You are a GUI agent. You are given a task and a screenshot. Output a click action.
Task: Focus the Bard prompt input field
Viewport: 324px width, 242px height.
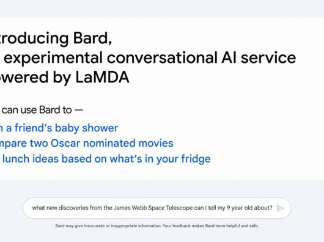(x=157, y=208)
